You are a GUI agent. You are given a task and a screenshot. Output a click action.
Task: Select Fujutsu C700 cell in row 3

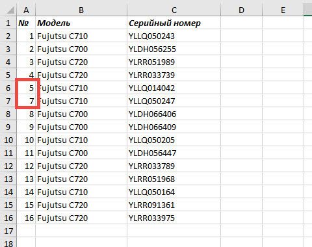tap(81, 49)
